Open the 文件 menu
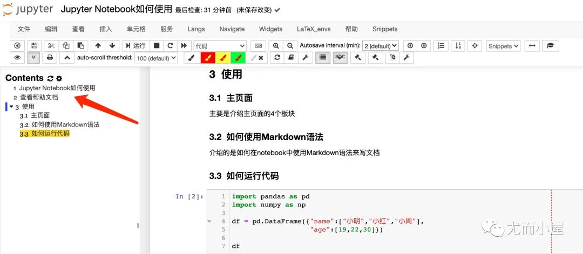Viewport: 583px width, 254px height. (24, 29)
